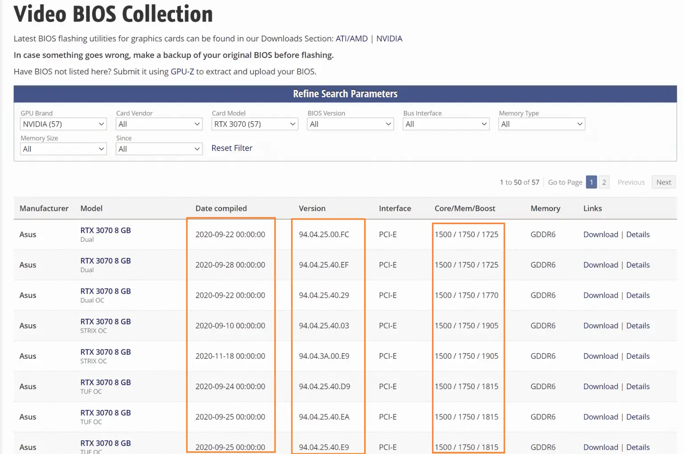Viewport: 684px width, 454px height.
Task: Open RTX 3070 8 GB for version 94.04.25.40.03
Action: [106, 321]
